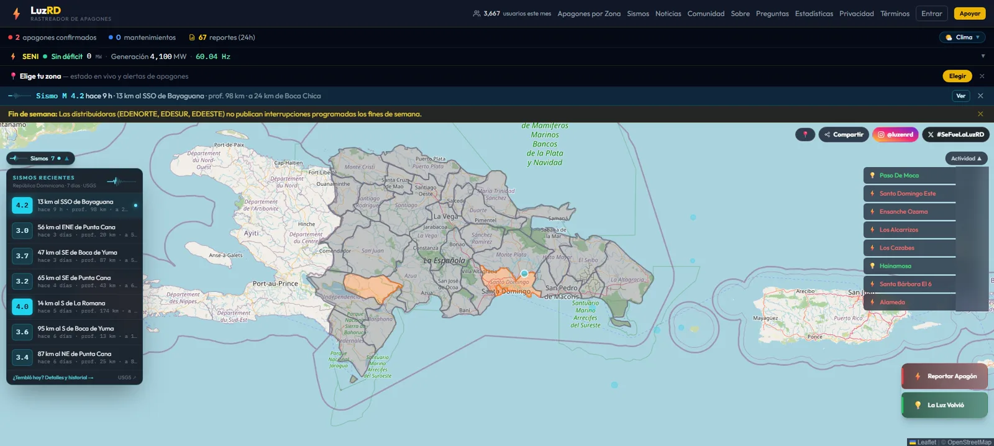Click the Elige tu zona pin icon
994x446 pixels.
(x=13, y=76)
